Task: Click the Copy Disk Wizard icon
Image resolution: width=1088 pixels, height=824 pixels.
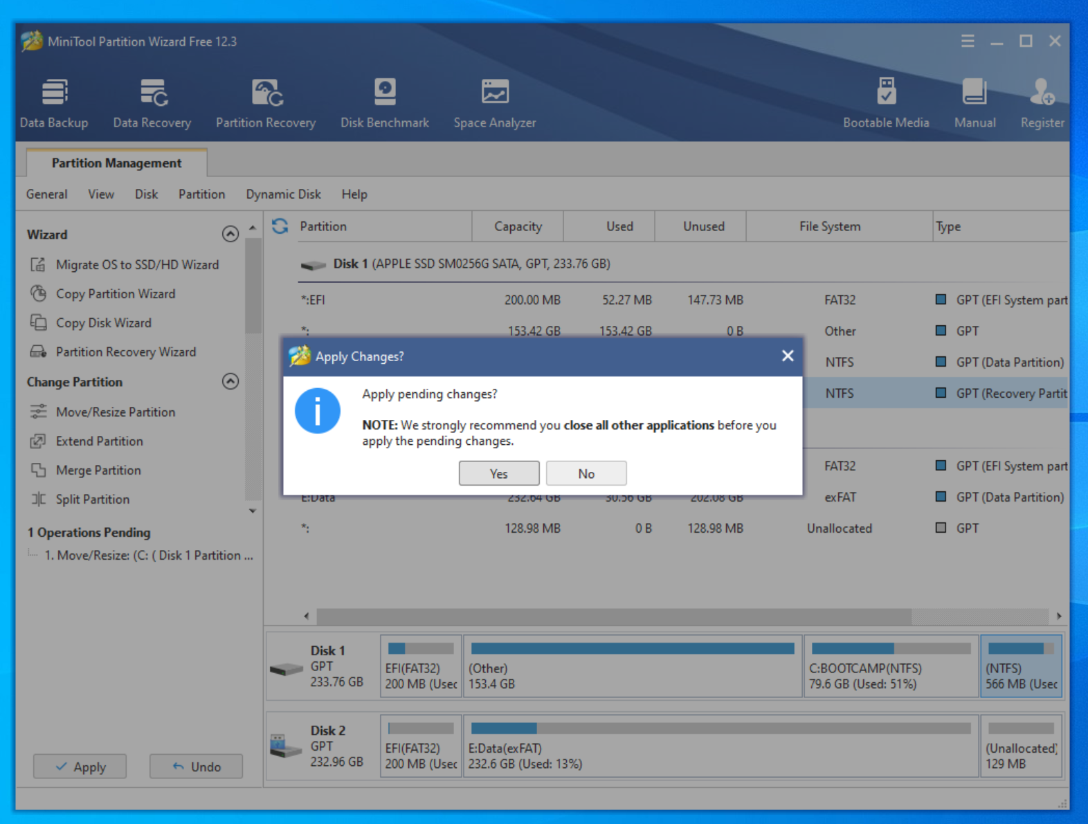Action: [x=38, y=322]
